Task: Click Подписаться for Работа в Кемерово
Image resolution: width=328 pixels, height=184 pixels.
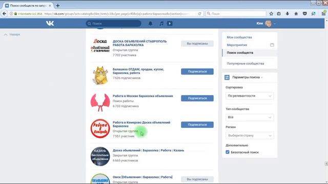Action: click(197, 125)
